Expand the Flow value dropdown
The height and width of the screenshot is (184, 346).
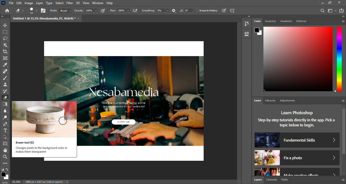pos(128,11)
